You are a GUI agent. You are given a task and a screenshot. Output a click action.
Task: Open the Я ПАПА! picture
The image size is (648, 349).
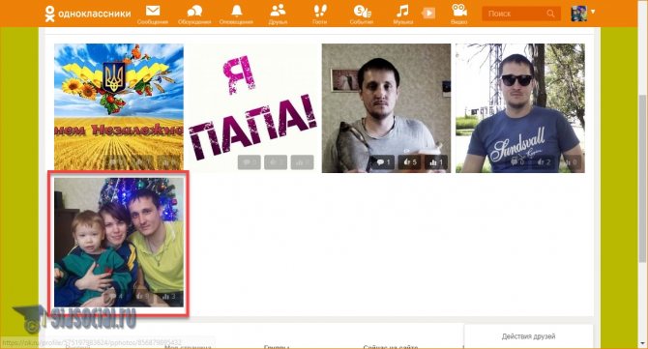coord(253,108)
